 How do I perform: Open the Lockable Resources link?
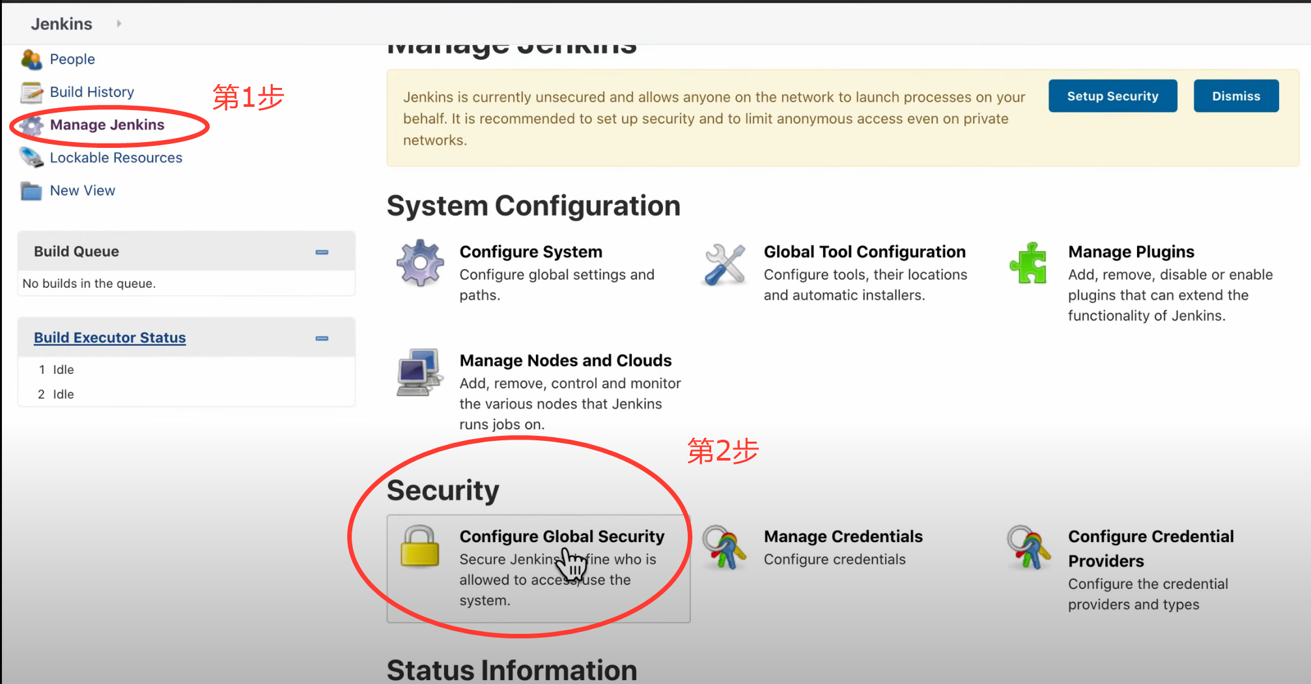coord(116,158)
